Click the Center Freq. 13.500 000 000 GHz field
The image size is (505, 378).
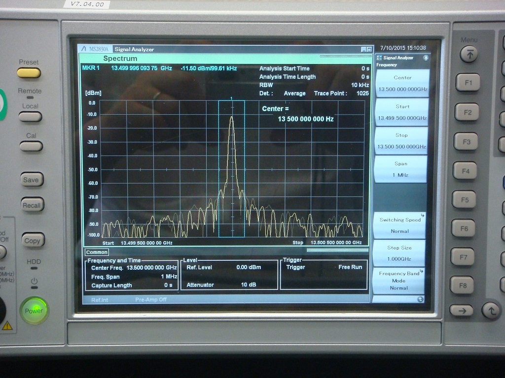pos(134,268)
